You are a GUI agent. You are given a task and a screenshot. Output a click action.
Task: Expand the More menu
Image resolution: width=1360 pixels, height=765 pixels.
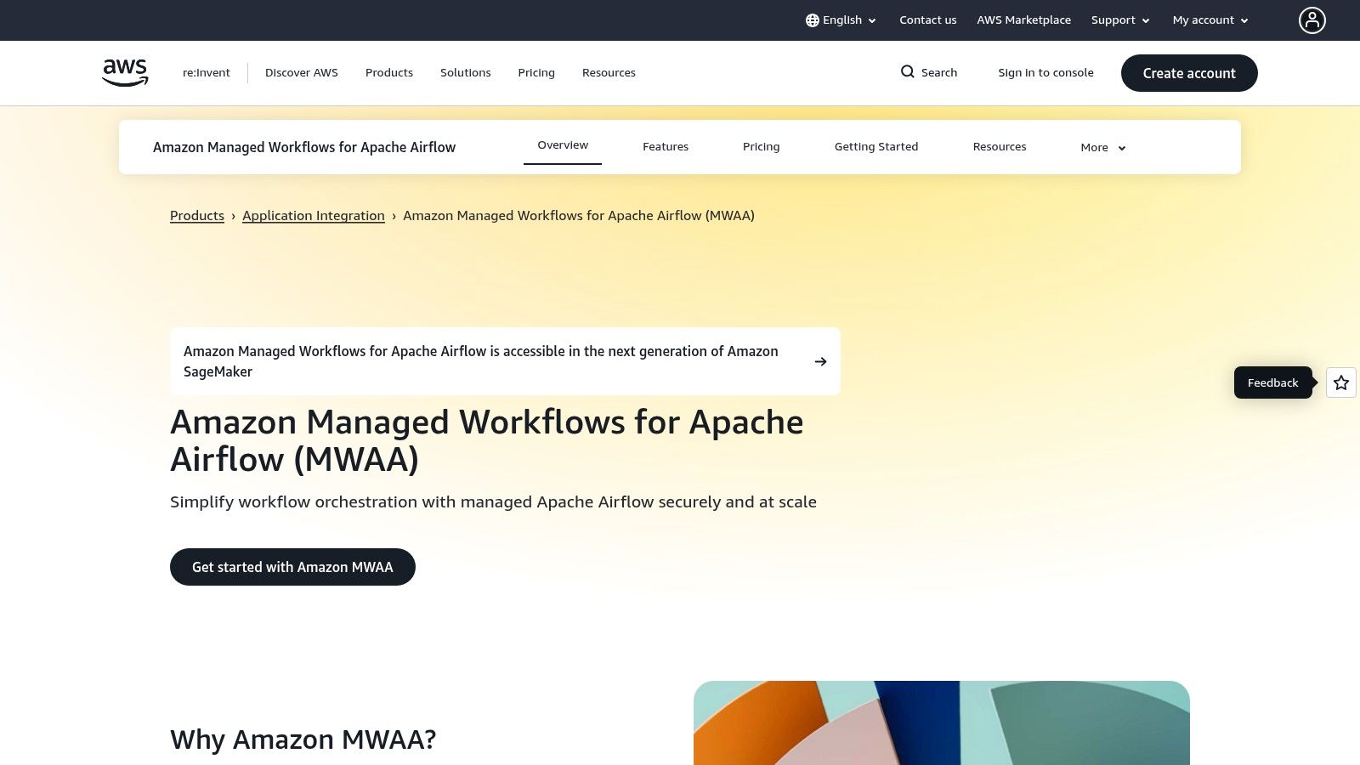click(1102, 147)
